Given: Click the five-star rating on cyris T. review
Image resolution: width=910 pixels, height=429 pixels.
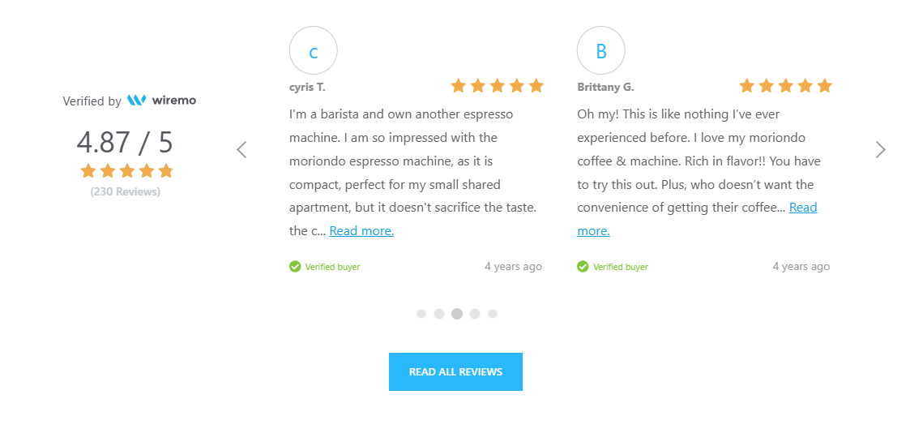Looking at the screenshot, I should tap(498, 86).
